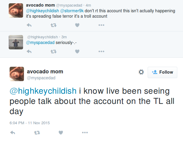183x141 pixels.
Task: Retweet the main tweet at the bottom
Action: click(37, 132)
